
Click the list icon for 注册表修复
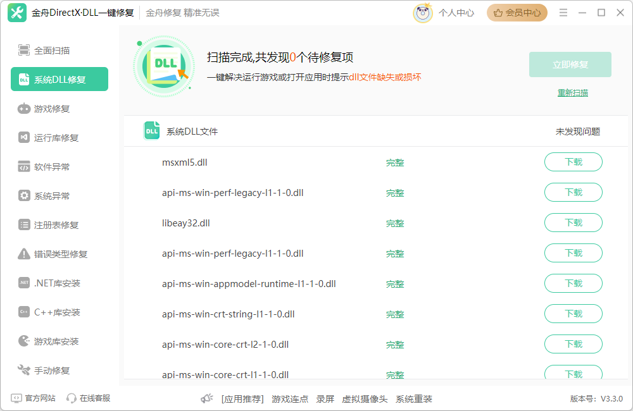coord(24,224)
